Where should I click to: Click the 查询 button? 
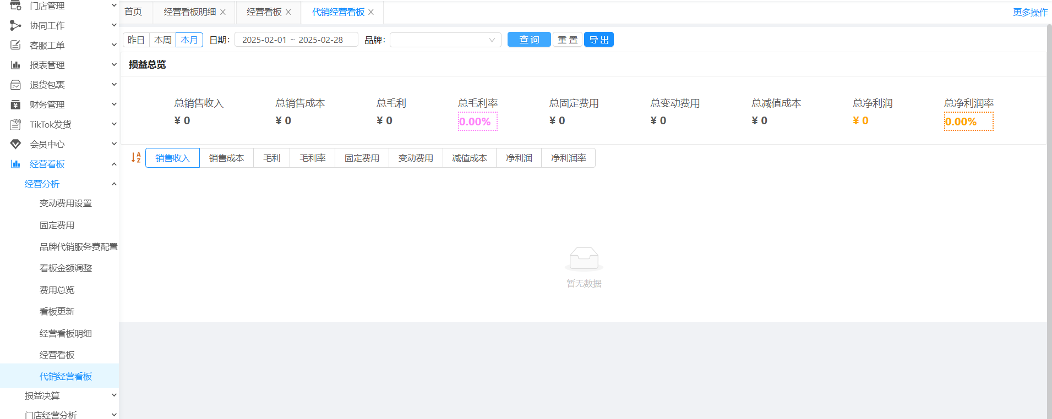tap(528, 40)
